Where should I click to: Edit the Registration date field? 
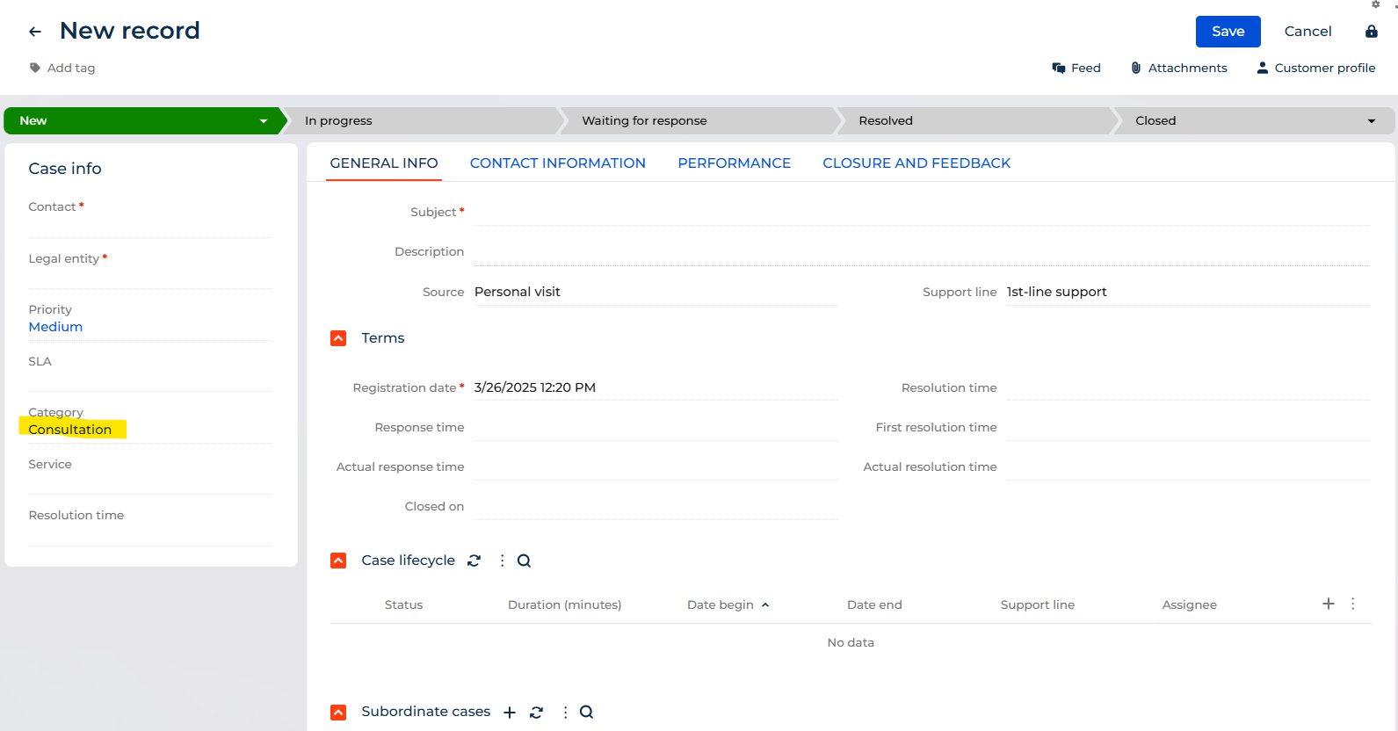pyautogui.click(x=656, y=387)
